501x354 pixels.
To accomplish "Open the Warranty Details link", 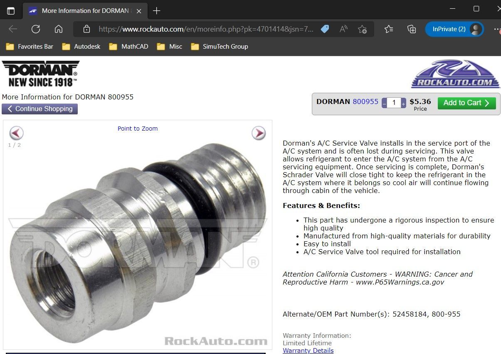I will coord(308,351).
